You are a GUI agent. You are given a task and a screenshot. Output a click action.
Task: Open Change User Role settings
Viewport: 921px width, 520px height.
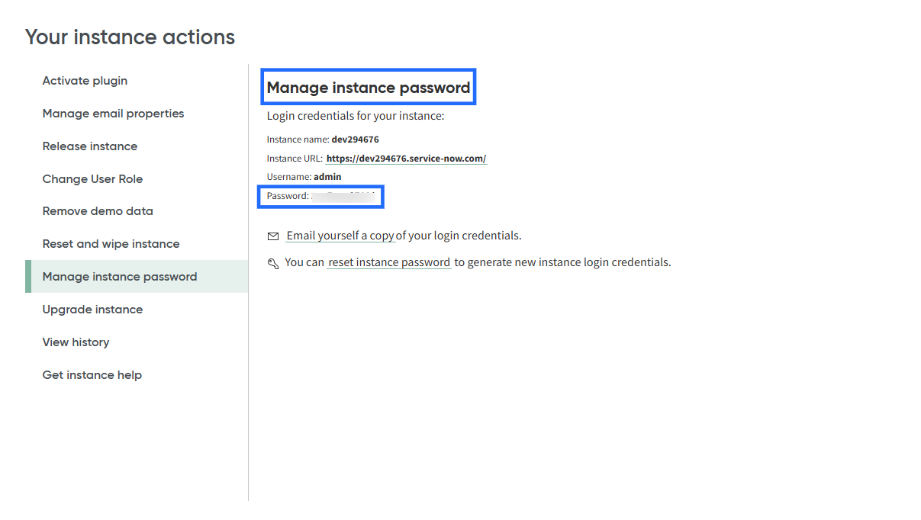click(x=92, y=178)
